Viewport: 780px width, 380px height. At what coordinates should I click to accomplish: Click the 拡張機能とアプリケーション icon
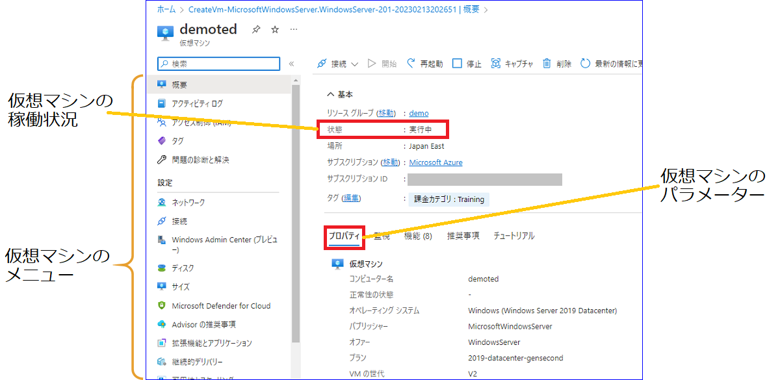pyautogui.click(x=162, y=343)
